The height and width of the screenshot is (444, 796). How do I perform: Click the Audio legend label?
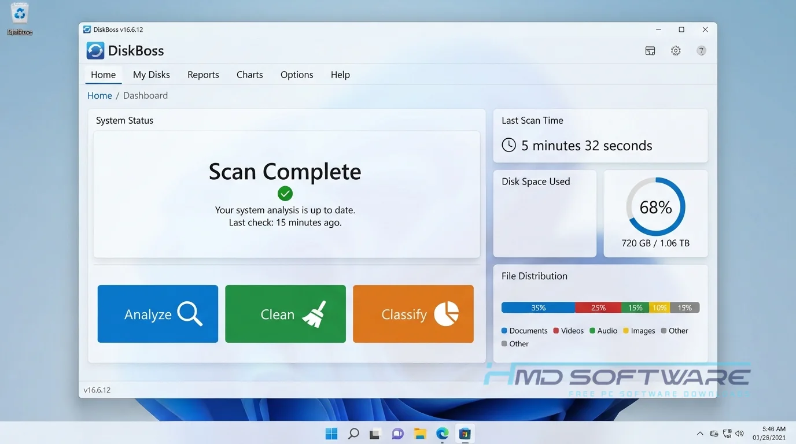point(607,331)
